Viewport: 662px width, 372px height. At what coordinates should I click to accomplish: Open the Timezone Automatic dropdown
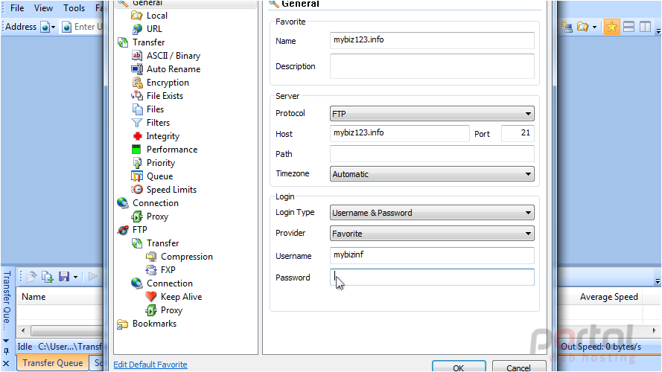(x=432, y=174)
